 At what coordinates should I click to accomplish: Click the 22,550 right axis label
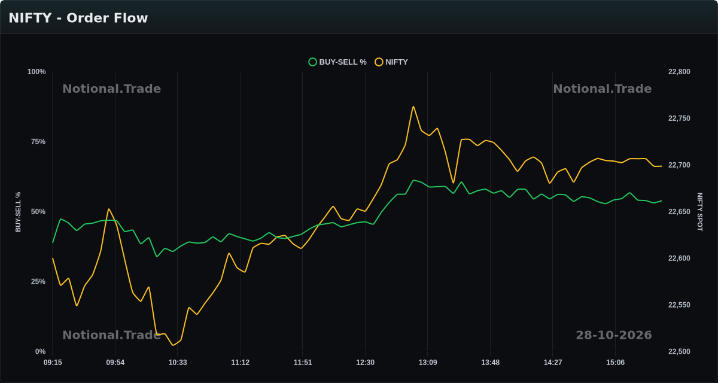(679, 305)
